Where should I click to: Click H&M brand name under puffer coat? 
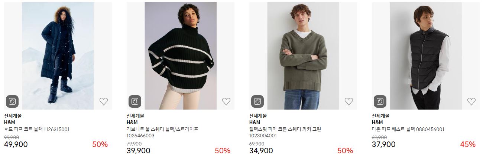point(10,122)
